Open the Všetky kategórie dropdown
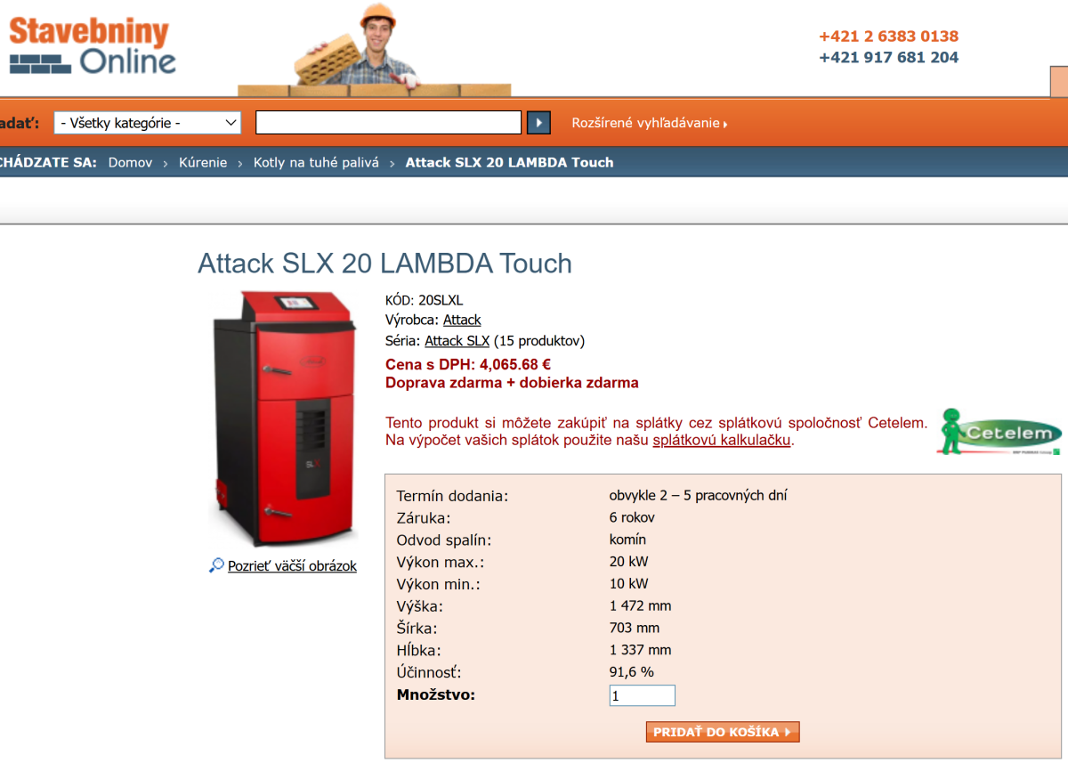 click(x=148, y=123)
